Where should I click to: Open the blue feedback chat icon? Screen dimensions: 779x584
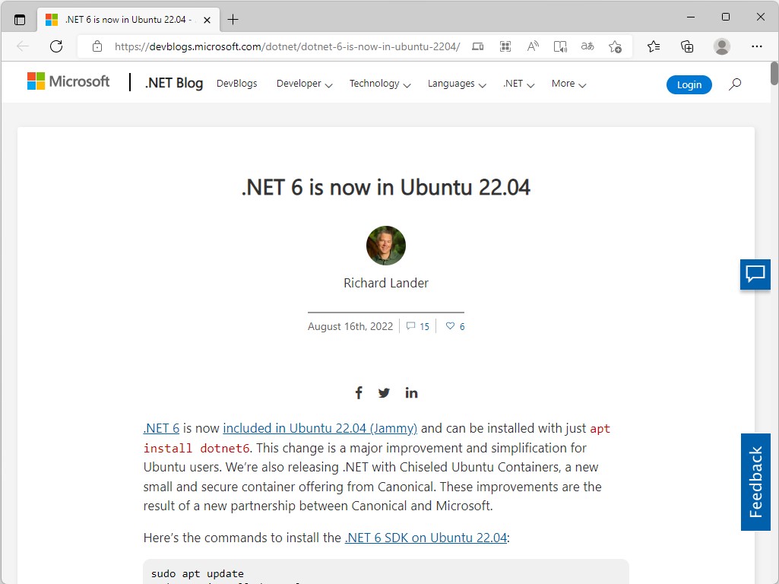pyautogui.click(x=755, y=275)
